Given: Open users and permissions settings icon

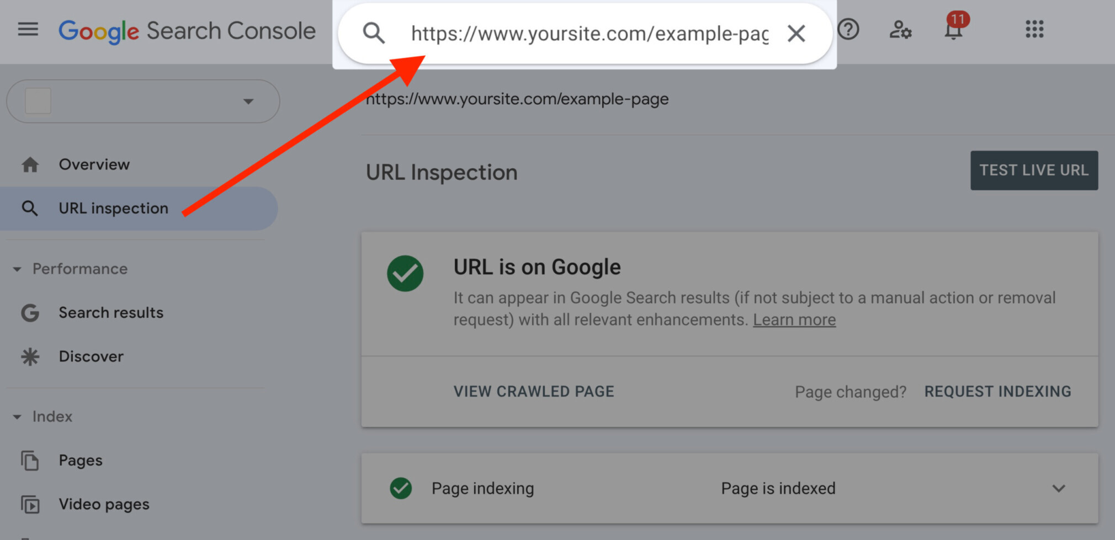Looking at the screenshot, I should point(900,30).
